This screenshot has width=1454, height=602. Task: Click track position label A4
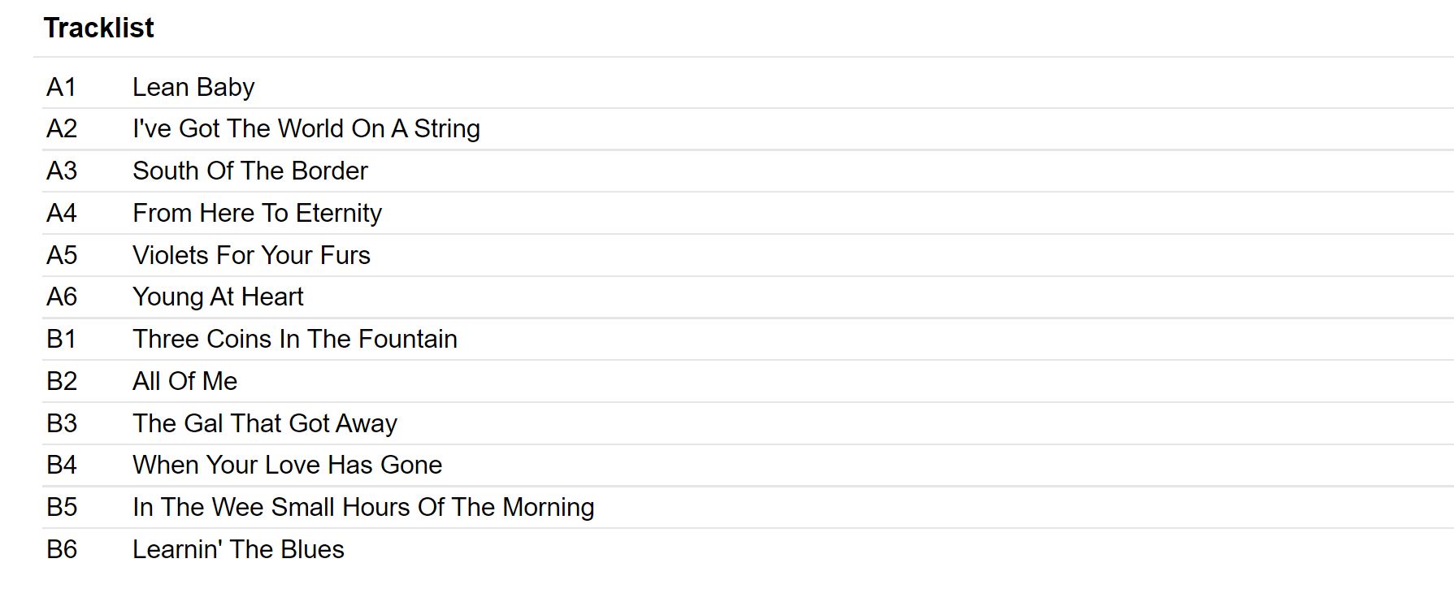(62, 213)
